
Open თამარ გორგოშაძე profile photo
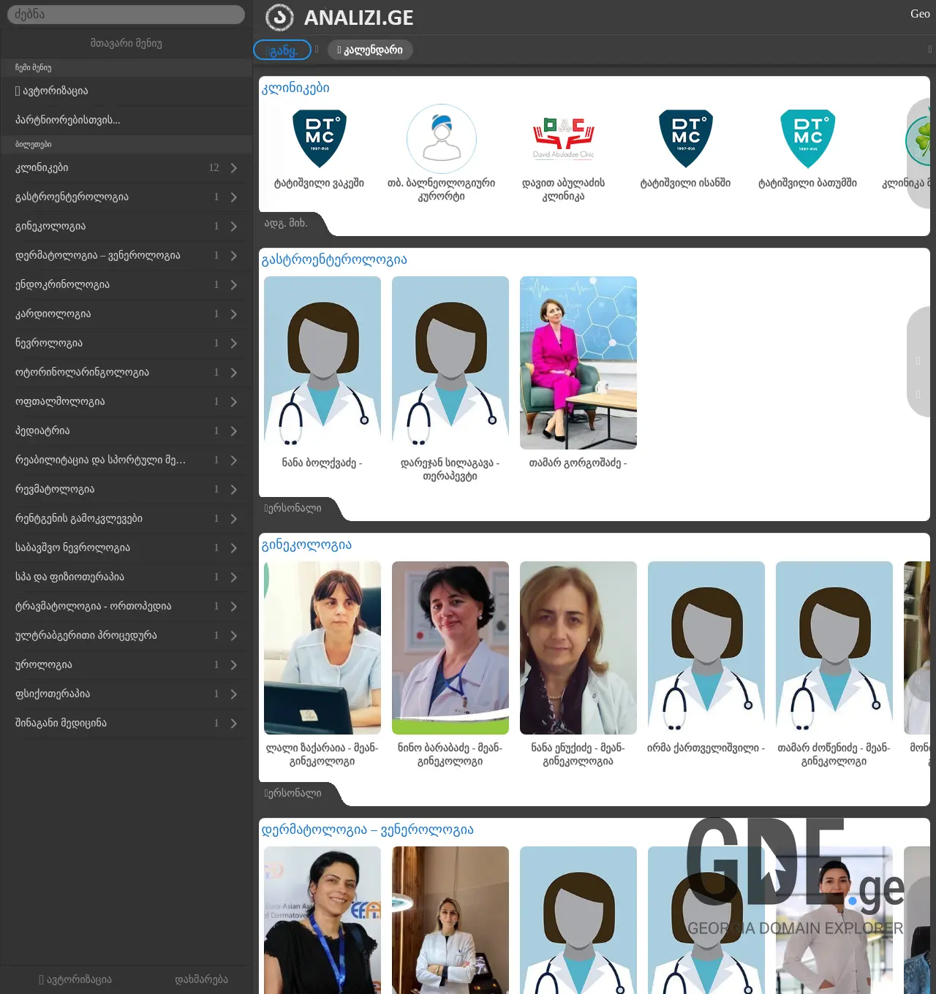[578, 362]
